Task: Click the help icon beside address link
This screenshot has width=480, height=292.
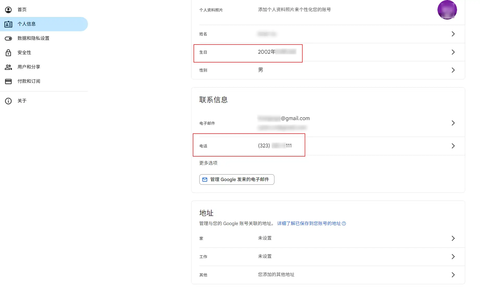Action: (344, 223)
